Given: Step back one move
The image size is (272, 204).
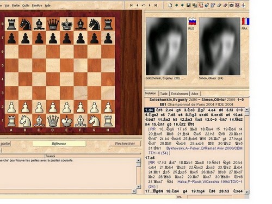Looking at the screenshot, I should pos(137,5).
